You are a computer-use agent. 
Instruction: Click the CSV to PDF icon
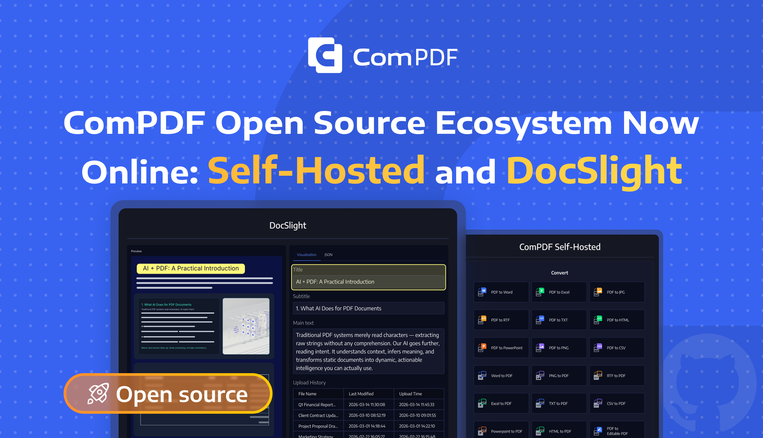[x=598, y=403]
